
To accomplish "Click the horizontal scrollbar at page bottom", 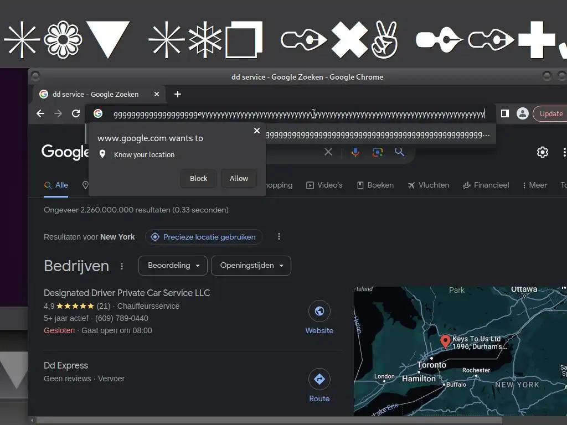I will coord(269,421).
